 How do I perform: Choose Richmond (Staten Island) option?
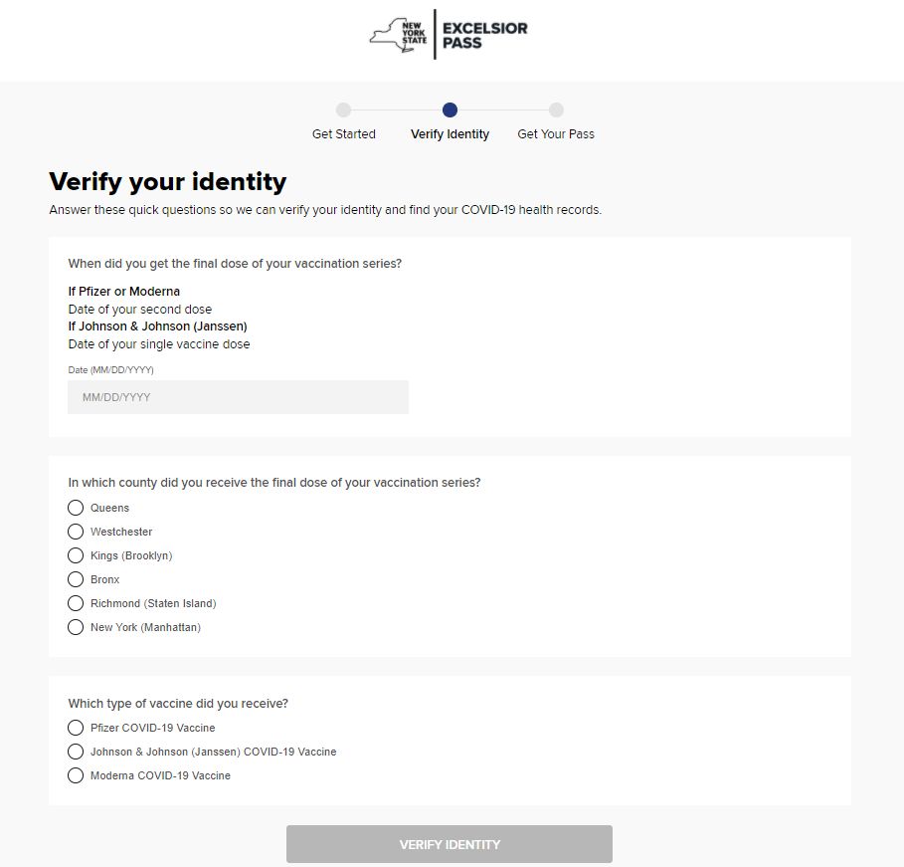point(76,603)
